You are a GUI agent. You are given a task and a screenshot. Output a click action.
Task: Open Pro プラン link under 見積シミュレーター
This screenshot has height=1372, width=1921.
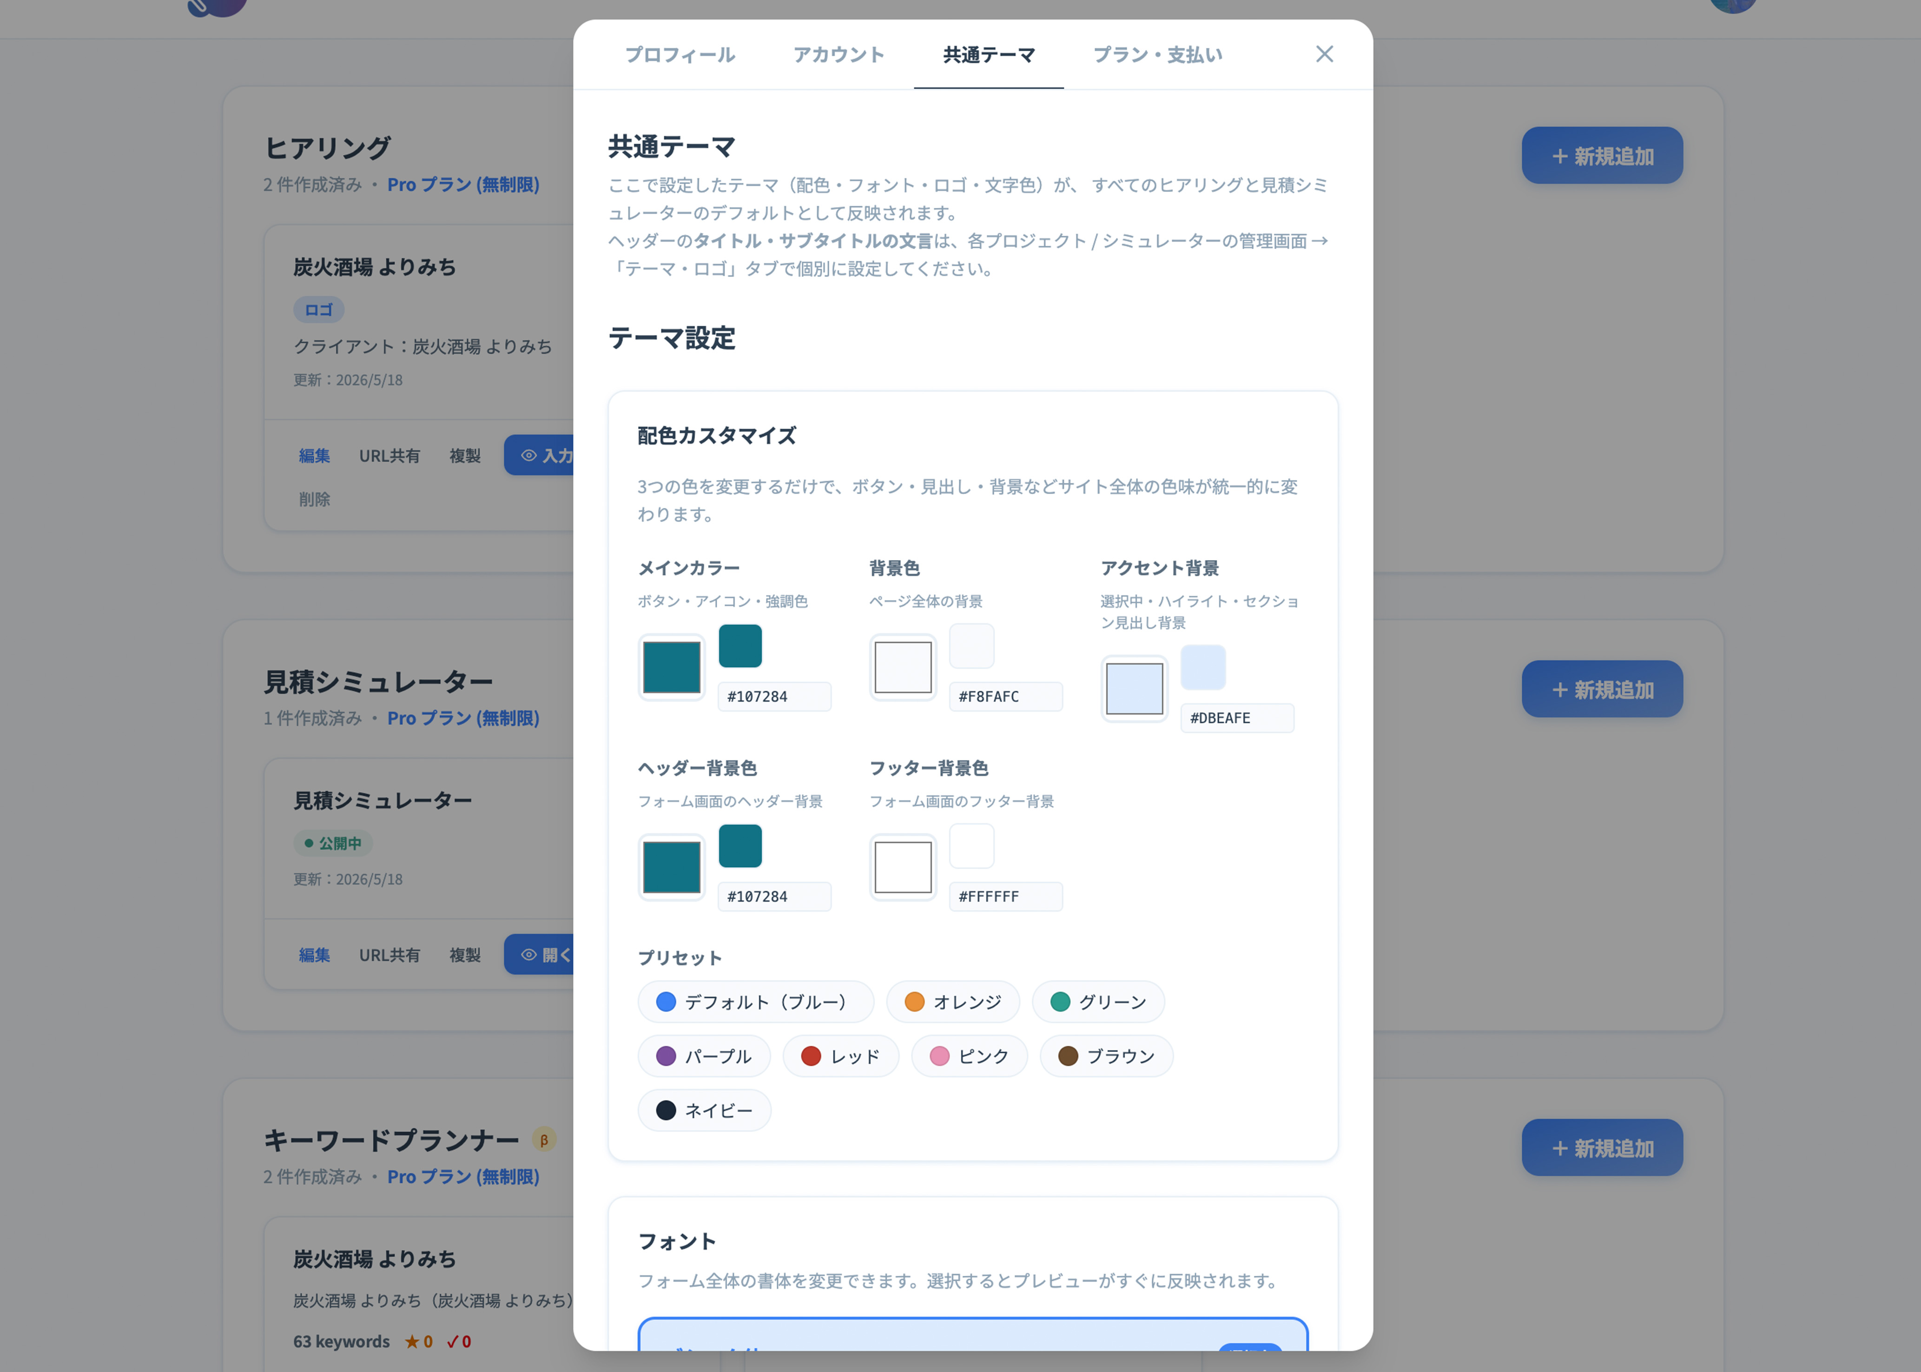tap(463, 717)
